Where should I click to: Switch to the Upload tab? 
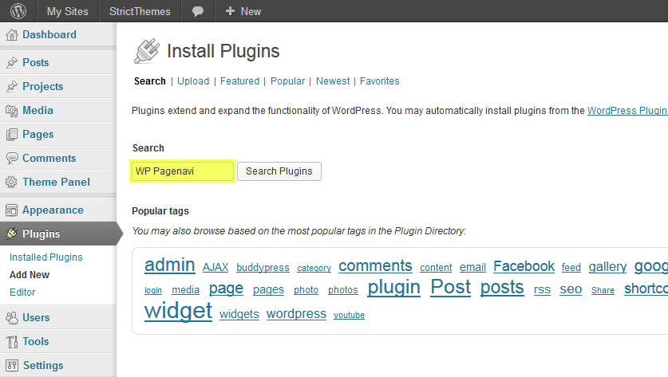point(193,81)
